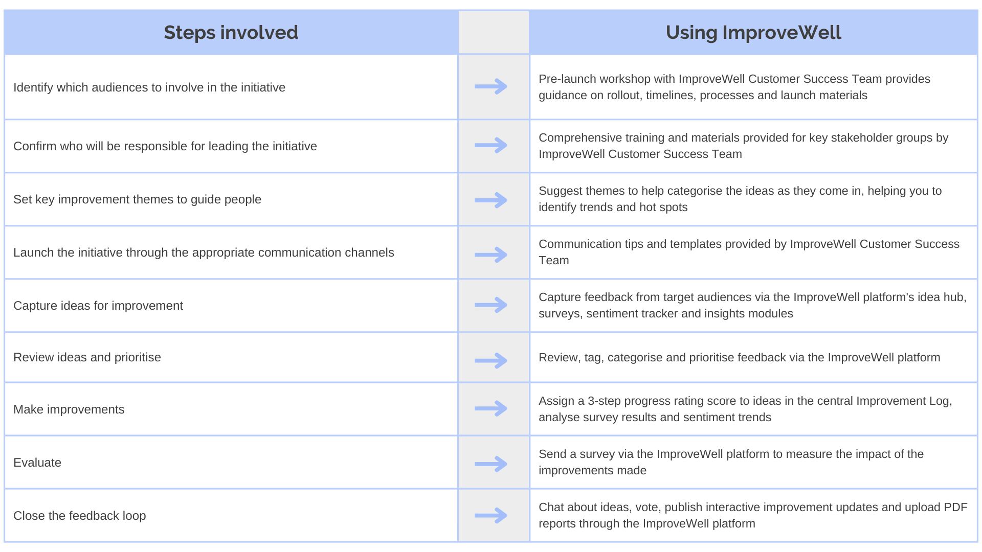Click the arrow beside Launch the initiative row
The height and width of the screenshot is (552, 982).
[x=491, y=255]
